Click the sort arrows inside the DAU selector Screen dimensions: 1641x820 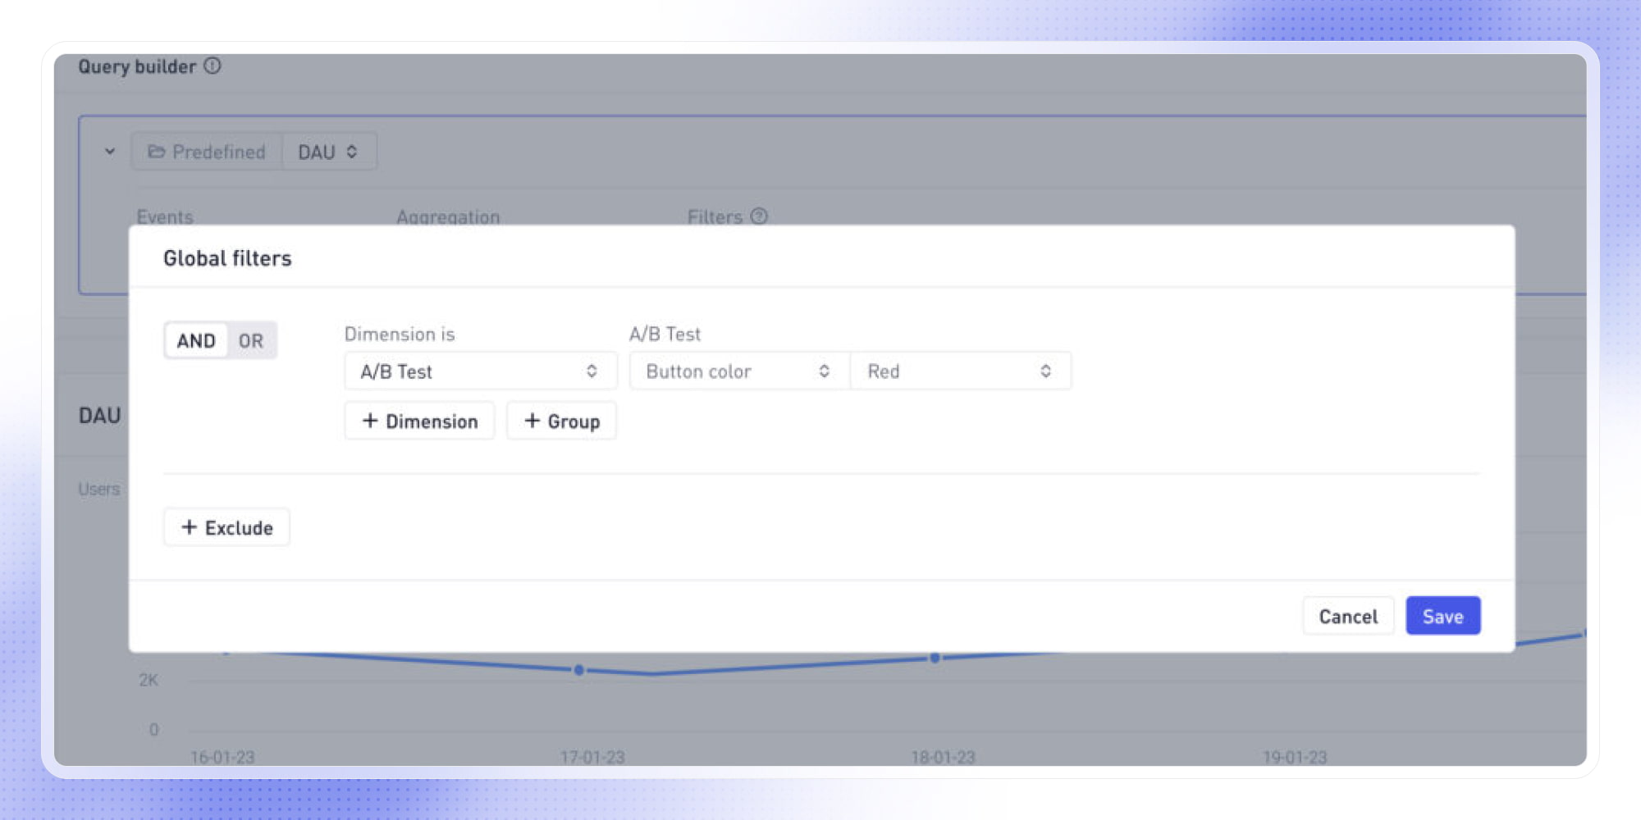(x=352, y=151)
